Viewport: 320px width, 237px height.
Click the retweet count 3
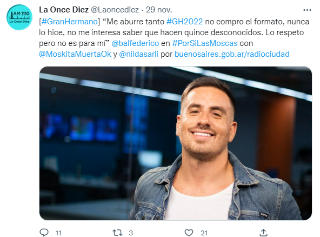coord(131,233)
